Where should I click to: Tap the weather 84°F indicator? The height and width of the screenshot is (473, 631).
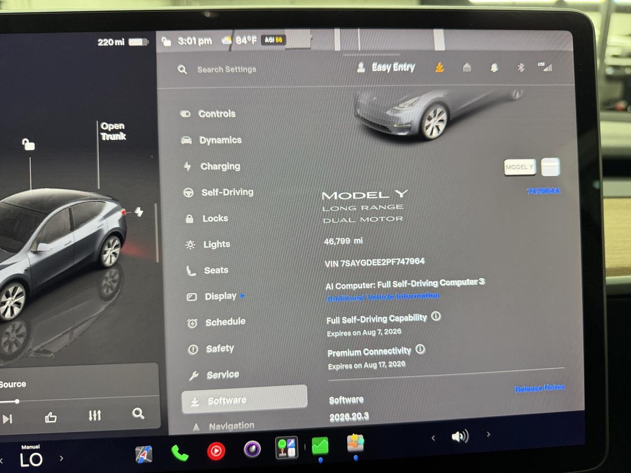click(240, 40)
